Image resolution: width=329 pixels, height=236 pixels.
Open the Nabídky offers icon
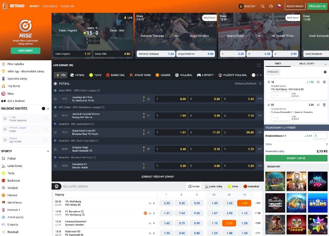(x=247, y=6)
